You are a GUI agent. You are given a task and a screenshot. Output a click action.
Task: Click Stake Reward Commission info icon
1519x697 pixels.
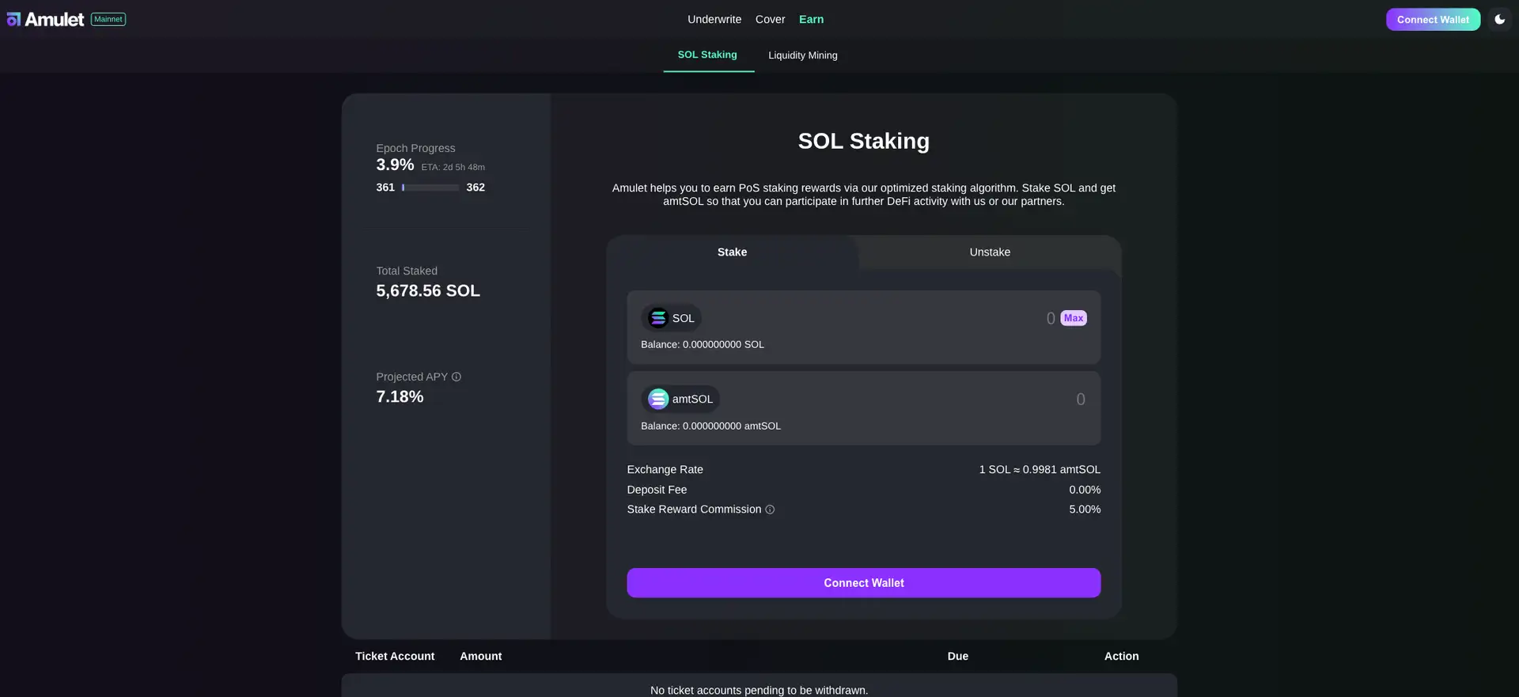click(x=770, y=509)
